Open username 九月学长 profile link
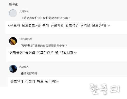Image resolution: width=127 pixels, height=99 pixels. pos(24,11)
